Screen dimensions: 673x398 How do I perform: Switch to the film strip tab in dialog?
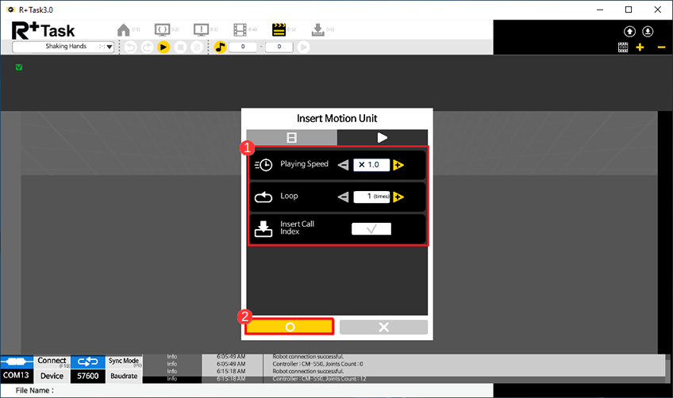(x=291, y=137)
